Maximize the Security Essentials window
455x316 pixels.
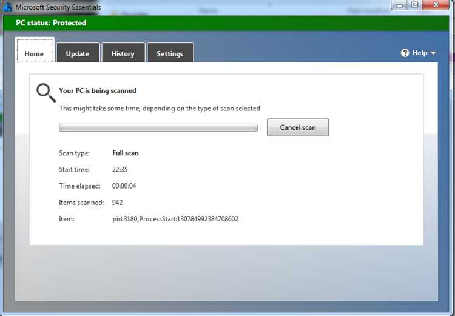[x=415, y=5]
